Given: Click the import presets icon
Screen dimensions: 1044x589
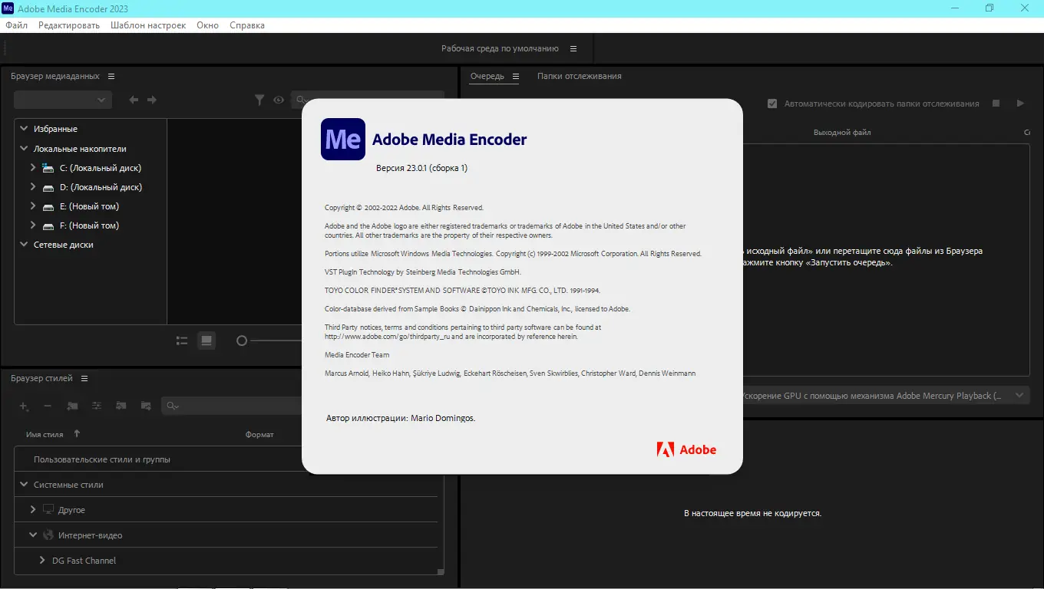Looking at the screenshot, I should pos(121,406).
